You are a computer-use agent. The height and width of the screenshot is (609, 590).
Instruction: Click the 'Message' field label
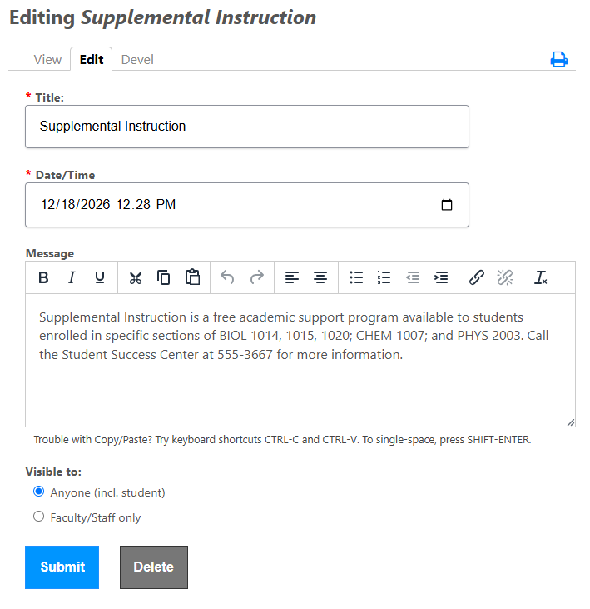point(50,253)
